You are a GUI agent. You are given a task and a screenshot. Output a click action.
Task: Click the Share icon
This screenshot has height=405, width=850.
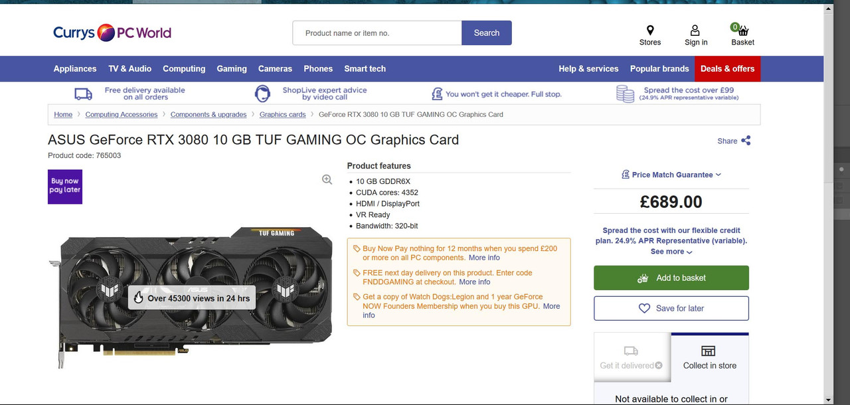click(746, 141)
